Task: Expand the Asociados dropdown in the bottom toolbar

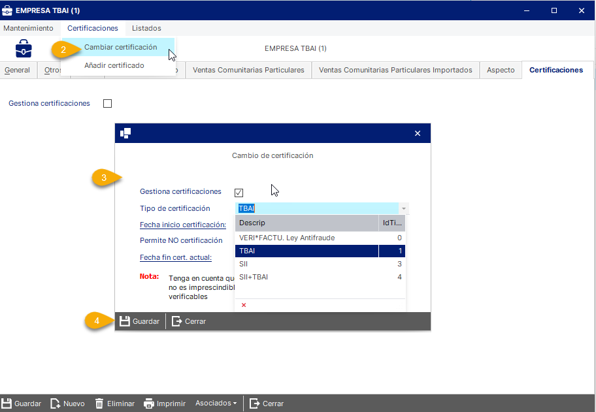Action: (x=216, y=403)
